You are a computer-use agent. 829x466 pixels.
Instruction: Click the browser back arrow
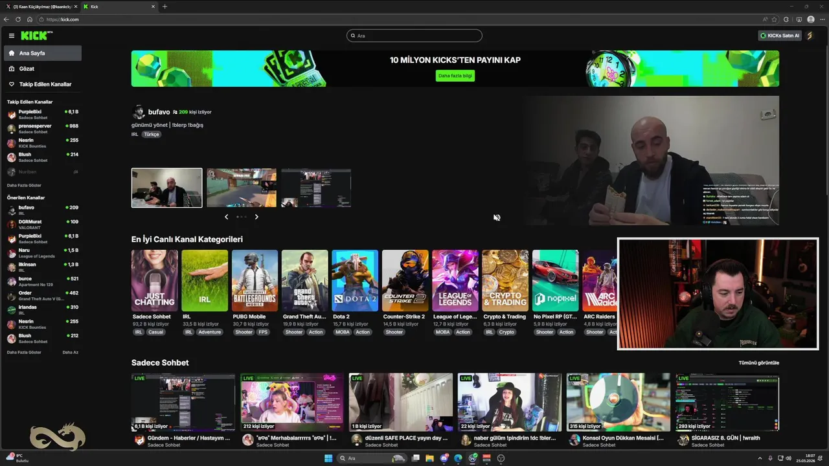coord(6,19)
